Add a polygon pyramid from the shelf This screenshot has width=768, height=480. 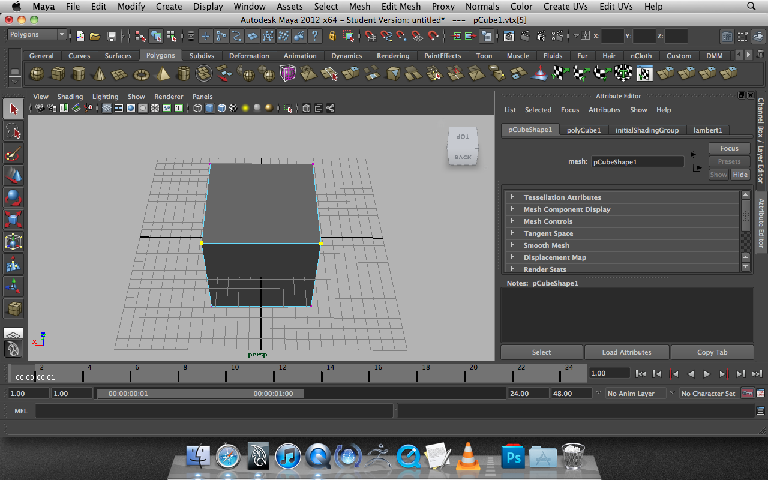click(x=163, y=74)
